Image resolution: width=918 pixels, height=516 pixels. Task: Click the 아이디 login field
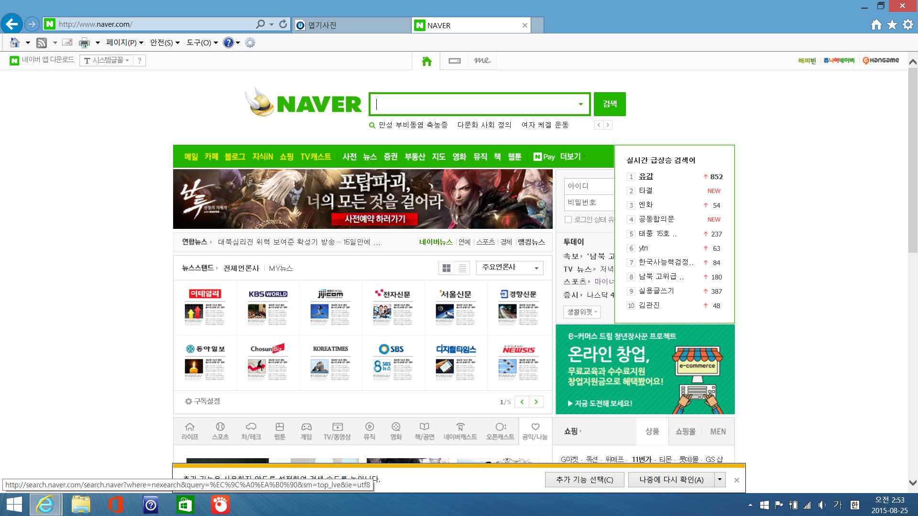tap(589, 186)
